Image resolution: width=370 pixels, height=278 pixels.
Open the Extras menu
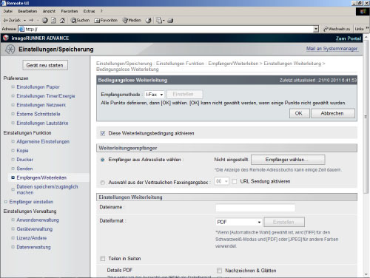pyautogui.click(x=89, y=11)
